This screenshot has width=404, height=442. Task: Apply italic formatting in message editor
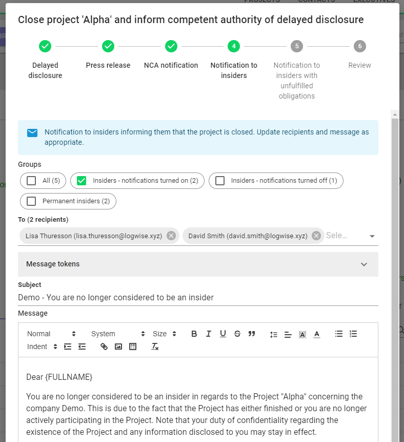coord(208,334)
